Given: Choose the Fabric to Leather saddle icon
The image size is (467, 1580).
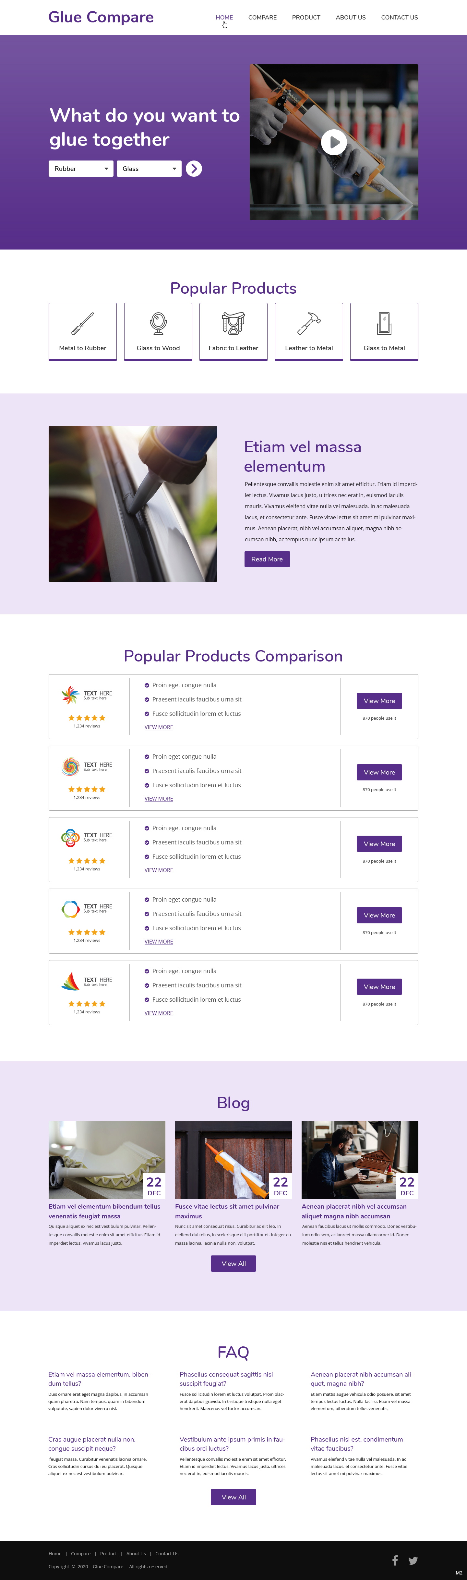Looking at the screenshot, I should point(233,323).
